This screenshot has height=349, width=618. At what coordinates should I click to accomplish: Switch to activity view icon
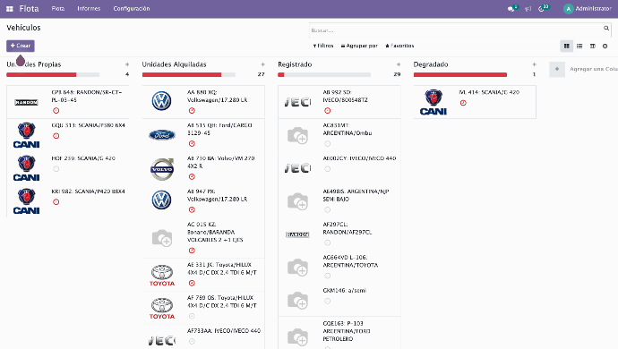605,47
